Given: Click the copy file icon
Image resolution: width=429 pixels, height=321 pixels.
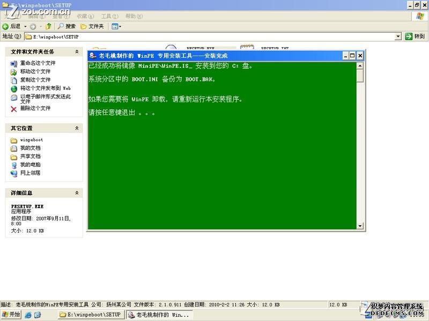Looking at the screenshot, I should point(14,80).
